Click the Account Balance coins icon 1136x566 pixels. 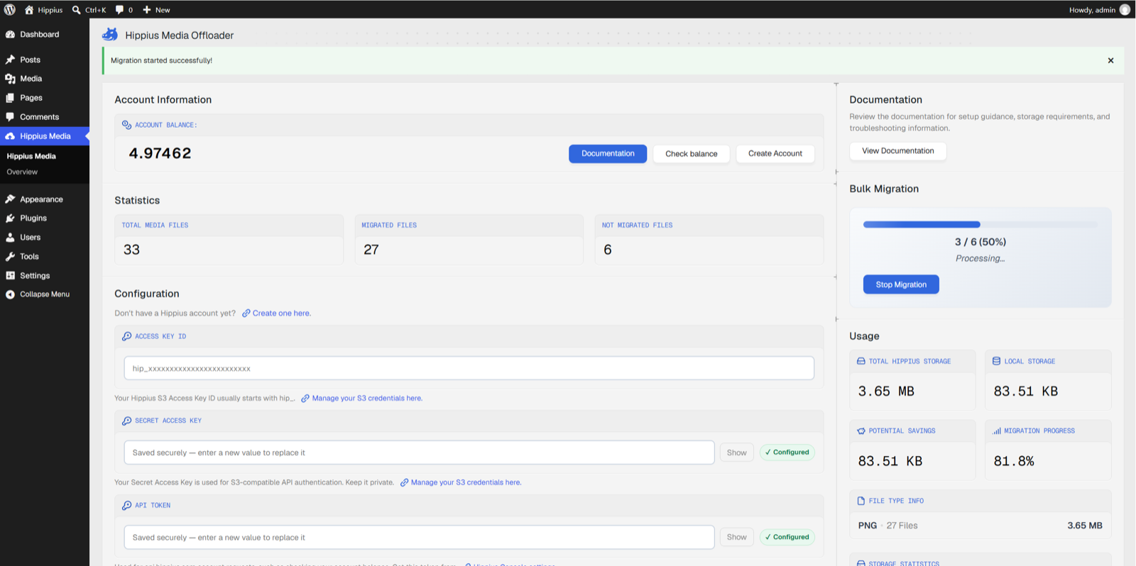pos(126,125)
